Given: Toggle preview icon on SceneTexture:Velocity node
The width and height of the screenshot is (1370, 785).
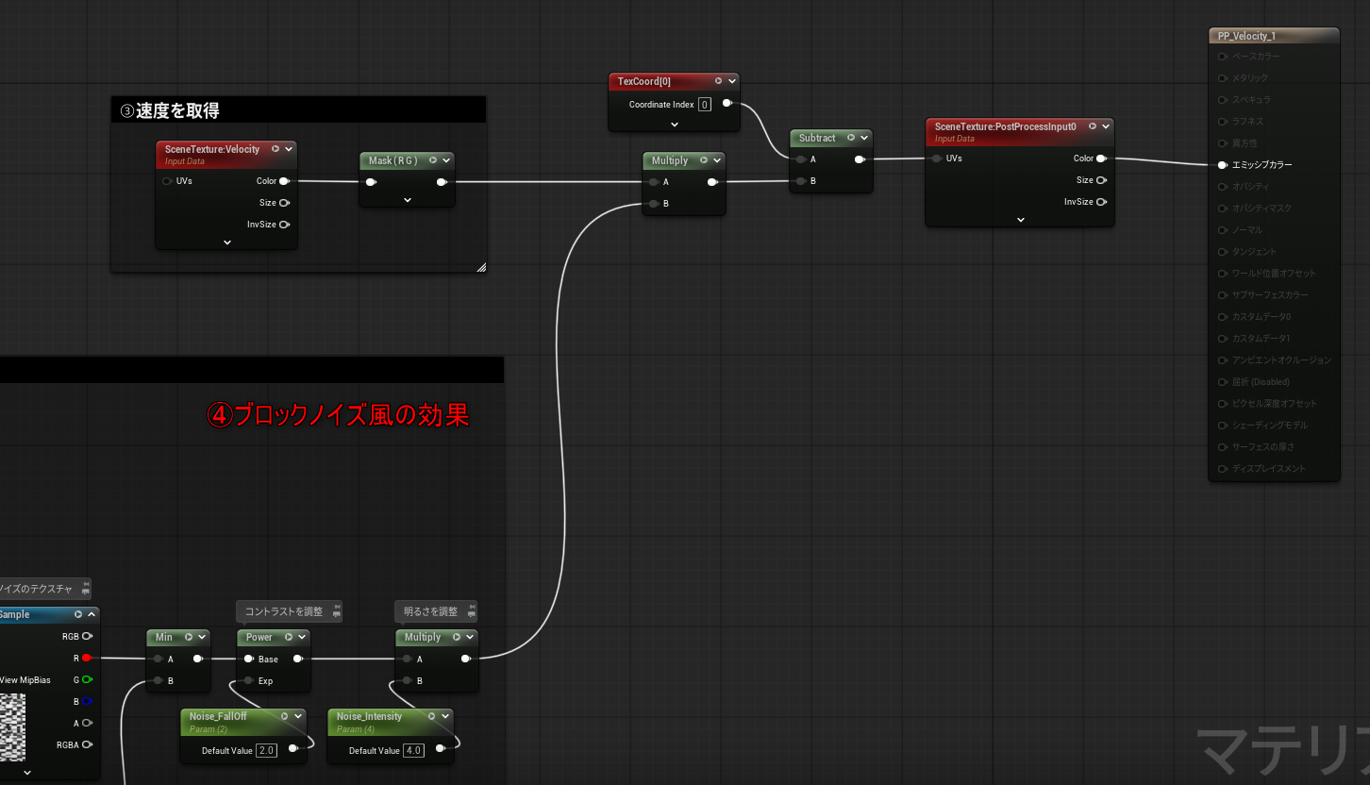Looking at the screenshot, I should [x=276, y=149].
